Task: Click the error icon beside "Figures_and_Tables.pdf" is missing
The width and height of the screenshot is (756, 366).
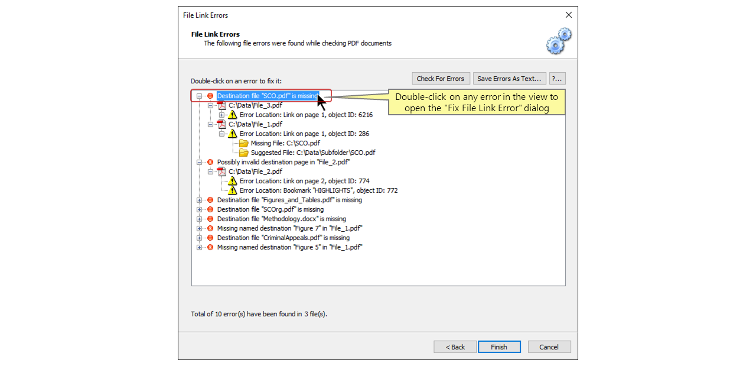Action: [x=210, y=200]
